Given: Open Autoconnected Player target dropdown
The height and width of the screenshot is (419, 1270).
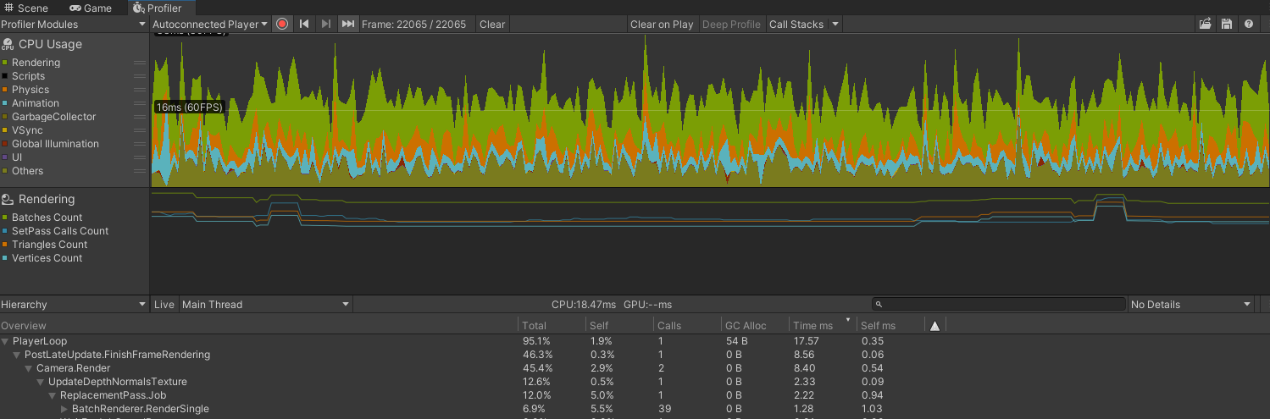Looking at the screenshot, I should coord(211,25).
